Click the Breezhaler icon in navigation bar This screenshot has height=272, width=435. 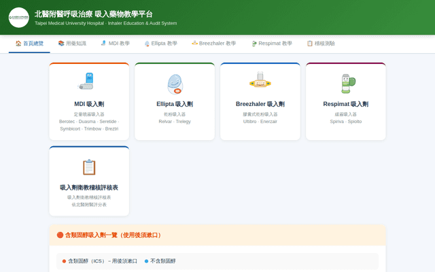pos(194,43)
